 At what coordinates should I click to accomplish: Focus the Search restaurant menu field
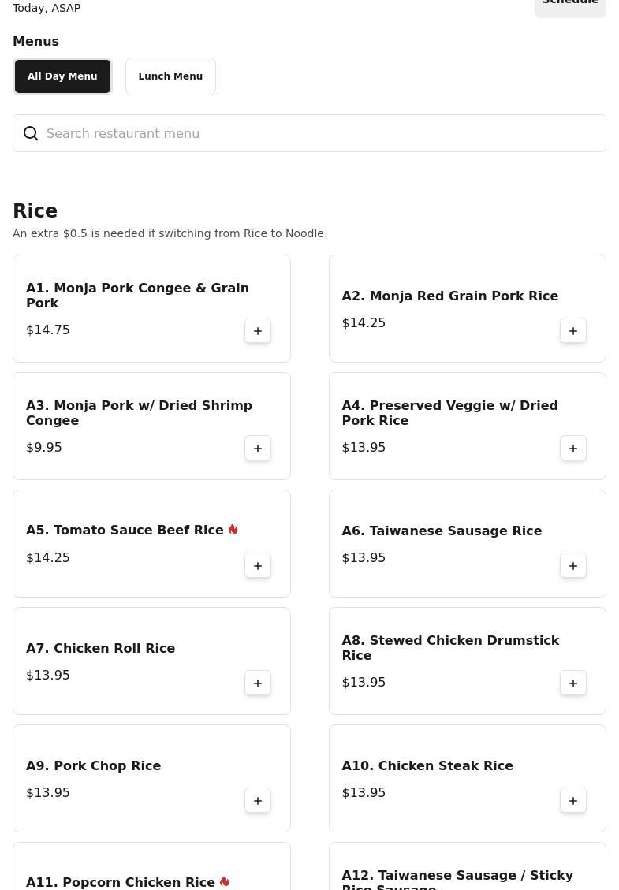(x=315, y=134)
